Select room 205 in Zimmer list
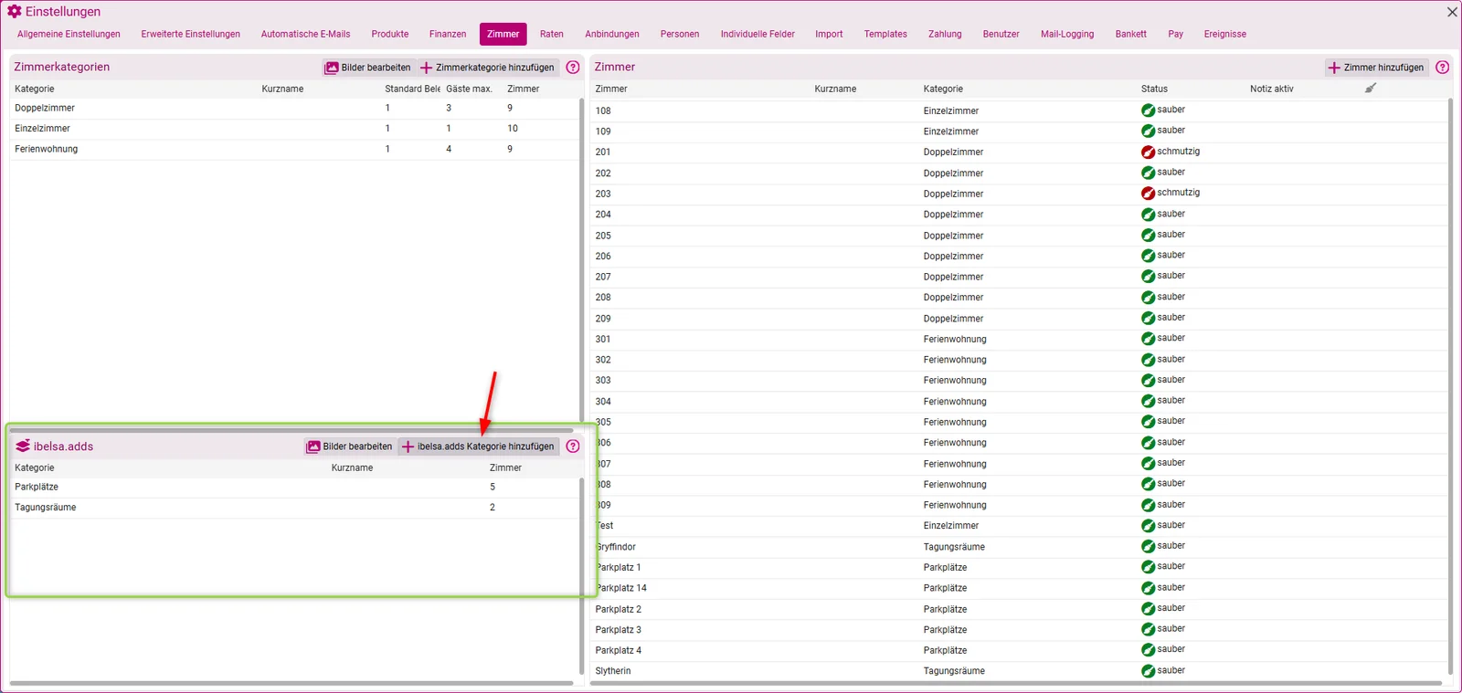The width and height of the screenshot is (1462, 693). coord(1019,236)
